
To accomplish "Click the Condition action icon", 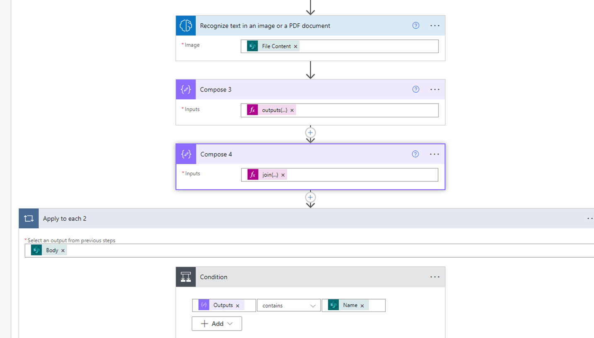I will [x=186, y=277].
